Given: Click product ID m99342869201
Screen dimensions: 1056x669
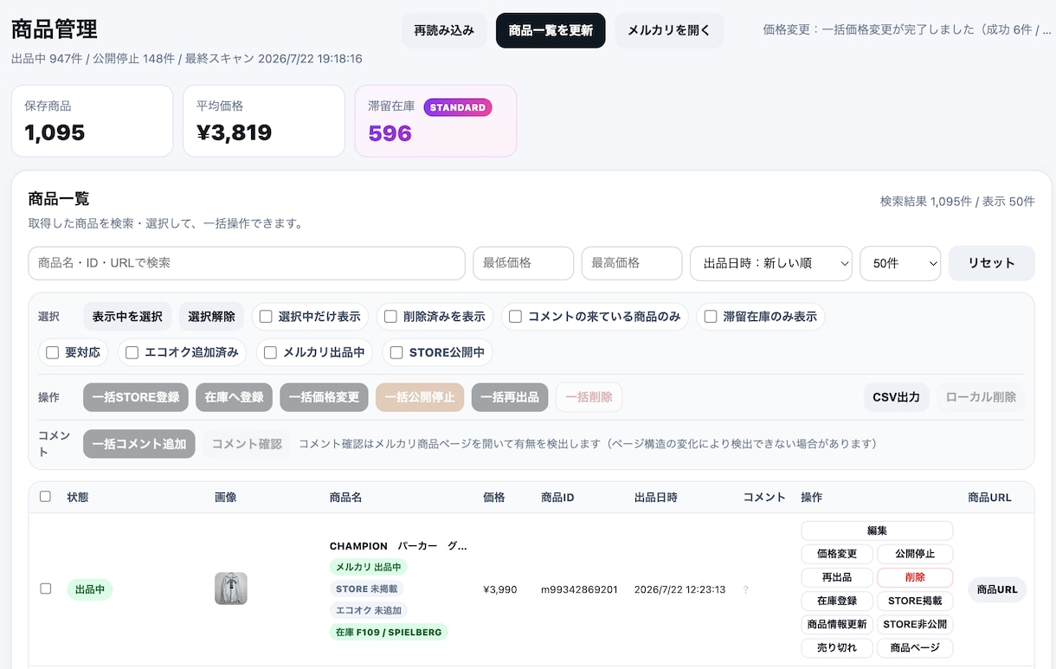Looking at the screenshot, I should (579, 589).
